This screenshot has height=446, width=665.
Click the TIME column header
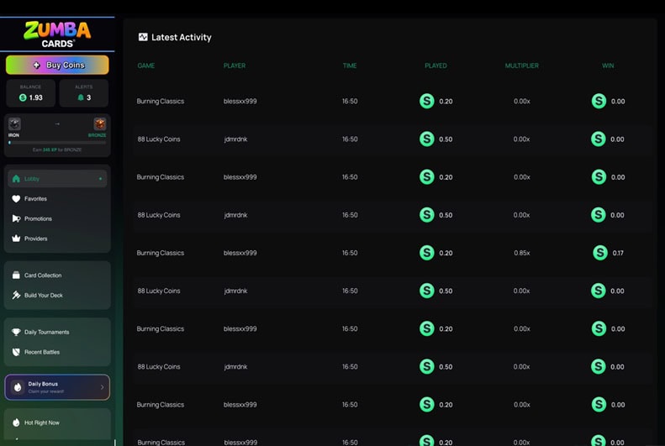tap(350, 66)
